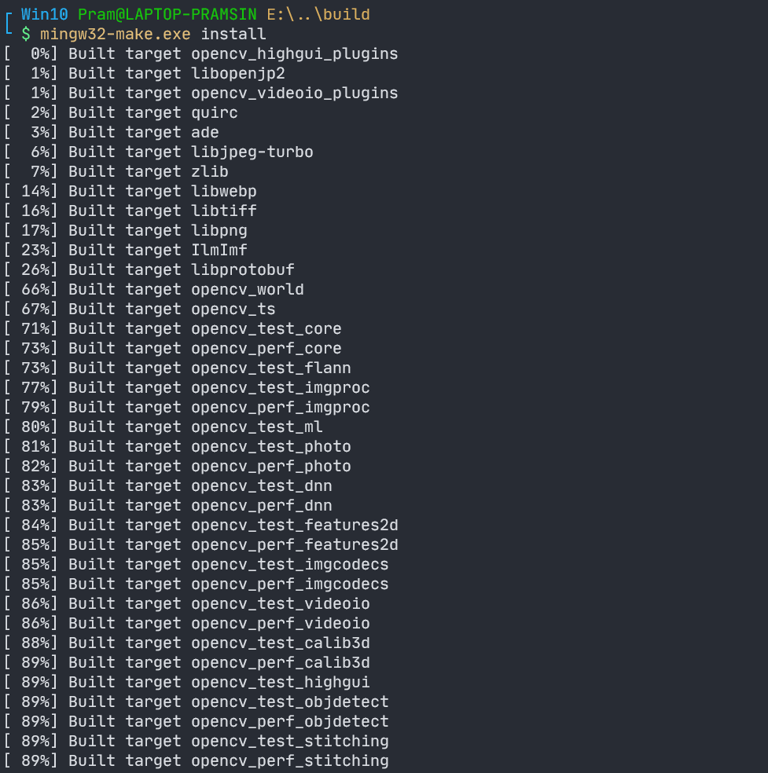Click the libprotobuf target name
768x773 pixels.
click(243, 269)
